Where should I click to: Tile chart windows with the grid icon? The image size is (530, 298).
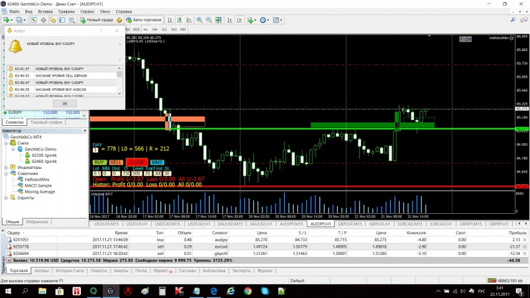tap(219, 20)
